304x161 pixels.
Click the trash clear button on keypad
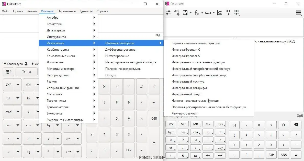tap(284, 125)
